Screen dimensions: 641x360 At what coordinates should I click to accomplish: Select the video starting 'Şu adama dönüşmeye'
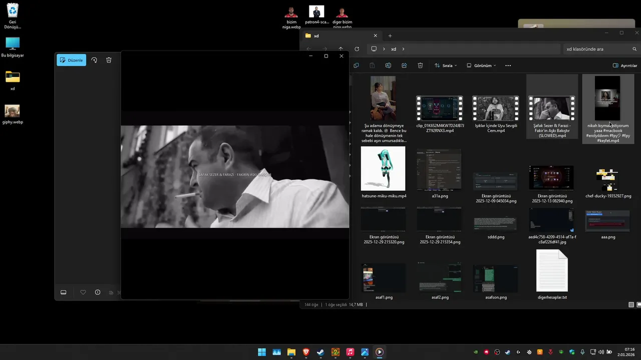(x=384, y=109)
